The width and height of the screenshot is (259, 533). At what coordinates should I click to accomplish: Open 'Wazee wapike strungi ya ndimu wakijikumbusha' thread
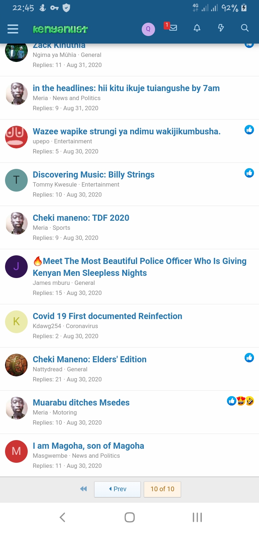click(x=126, y=131)
